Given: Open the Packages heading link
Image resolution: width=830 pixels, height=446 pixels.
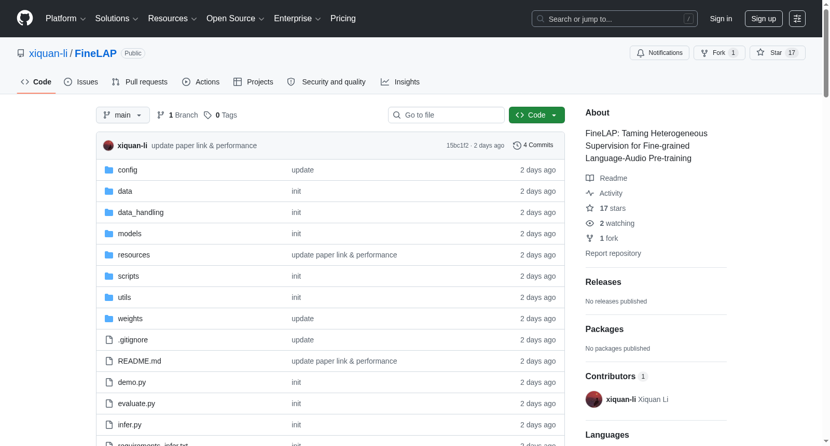Looking at the screenshot, I should [604, 329].
